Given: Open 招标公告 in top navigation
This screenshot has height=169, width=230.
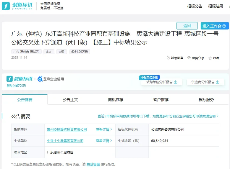Looking at the screenshot, I should pyautogui.click(x=195, y=6).
